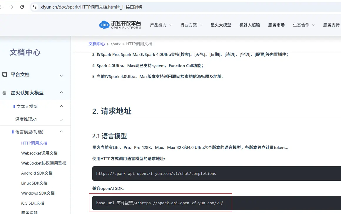Open the 产品能力 navigation dropdown
341x214 pixels.
pos(161,25)
